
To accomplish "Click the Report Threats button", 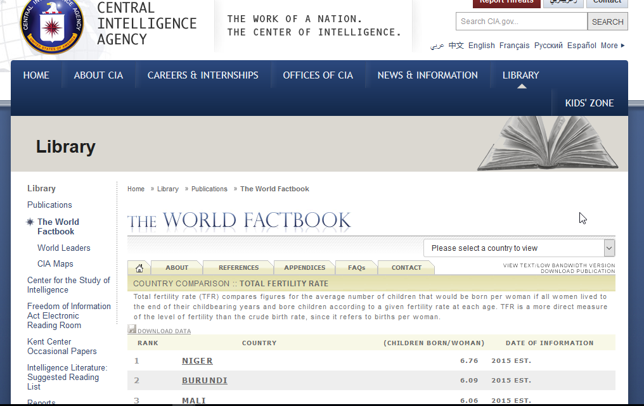I will pos(506,3).
